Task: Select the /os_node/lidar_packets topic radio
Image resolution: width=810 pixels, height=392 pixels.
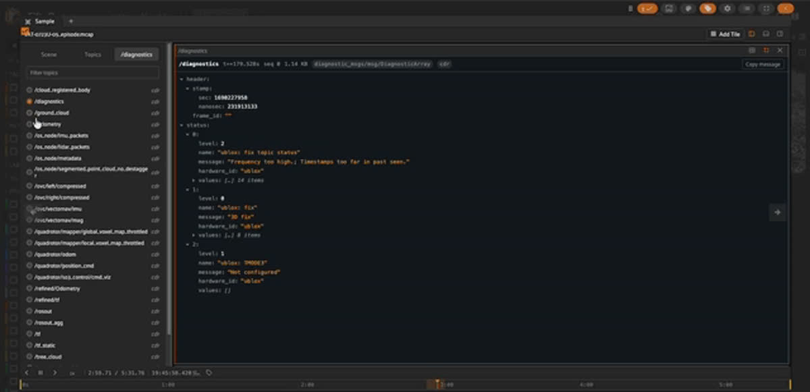Action: pos(30,147)
